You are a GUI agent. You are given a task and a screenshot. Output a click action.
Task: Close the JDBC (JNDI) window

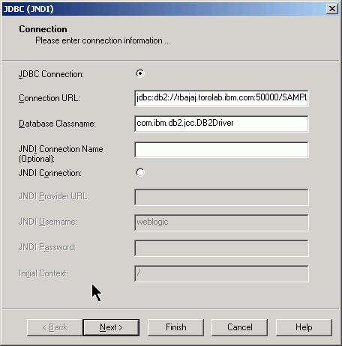tap(332, 9)
